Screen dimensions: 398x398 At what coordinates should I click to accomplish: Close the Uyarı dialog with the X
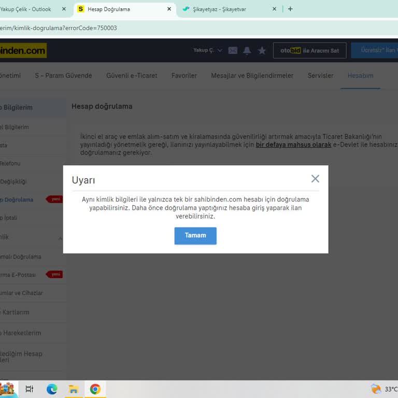315,179
